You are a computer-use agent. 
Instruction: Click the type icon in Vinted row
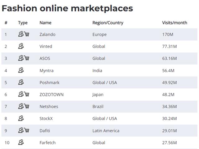(x=21, y=46)
